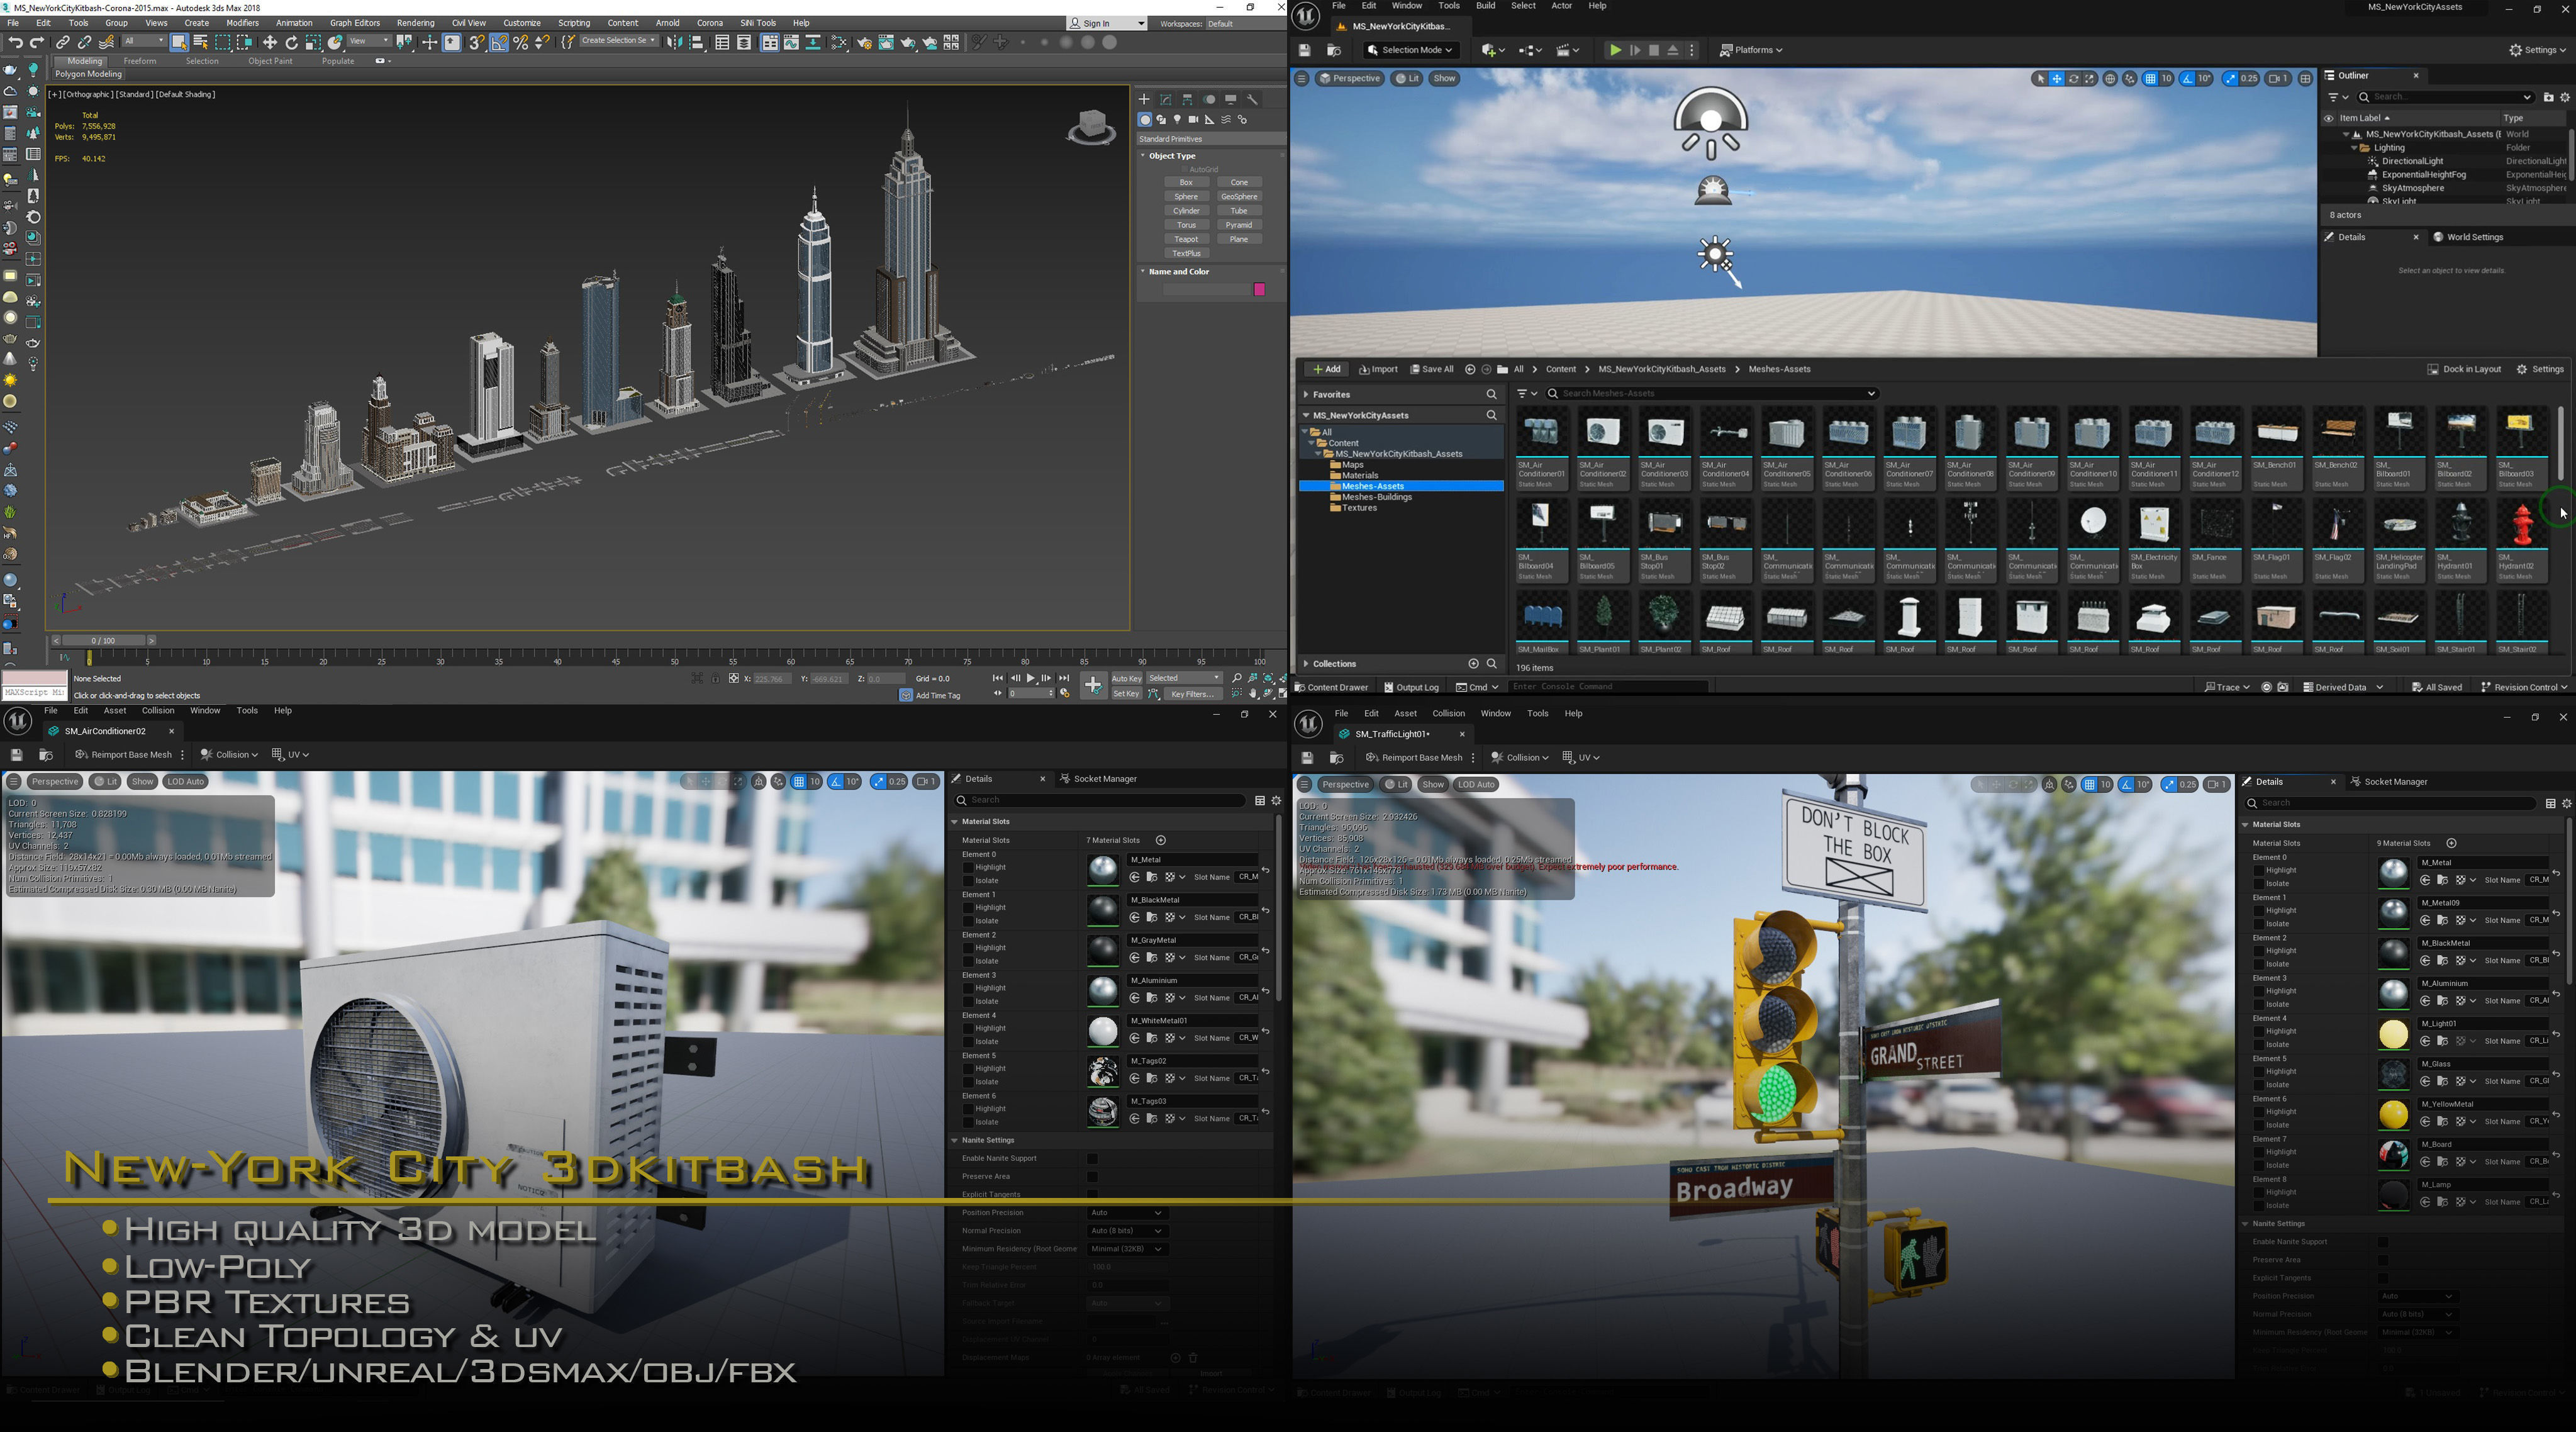The width and height of the screenshot is (2576, 1432).
Task: Toggle visibility eye in Outliner header
Action: [x=2329, y=118]
